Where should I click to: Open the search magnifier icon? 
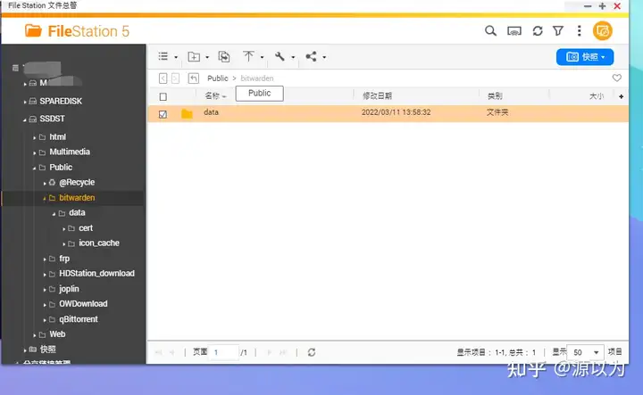tap(490, 31)
